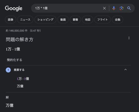The height and width of the screenshot is (112, 139).
Task: Start voice search with microphone icon
Action: (114, 8)
